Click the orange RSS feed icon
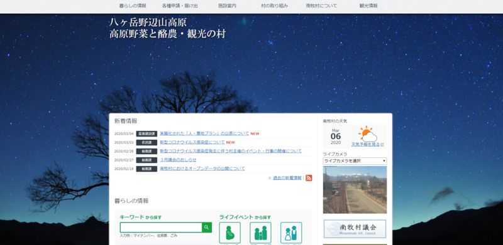The image size is (503, 245). (309, 178)
